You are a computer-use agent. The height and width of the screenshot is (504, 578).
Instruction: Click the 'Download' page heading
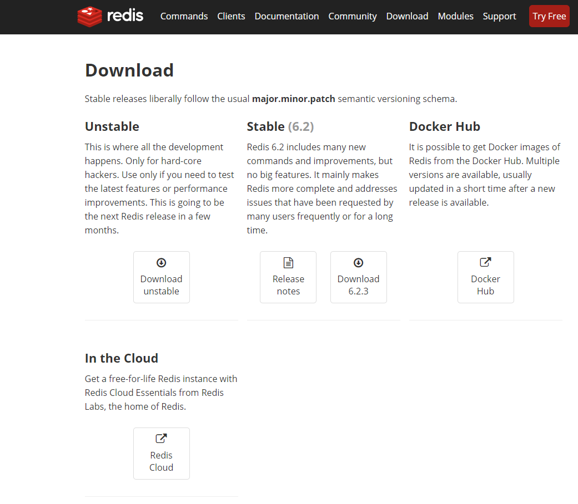(129, 70)
